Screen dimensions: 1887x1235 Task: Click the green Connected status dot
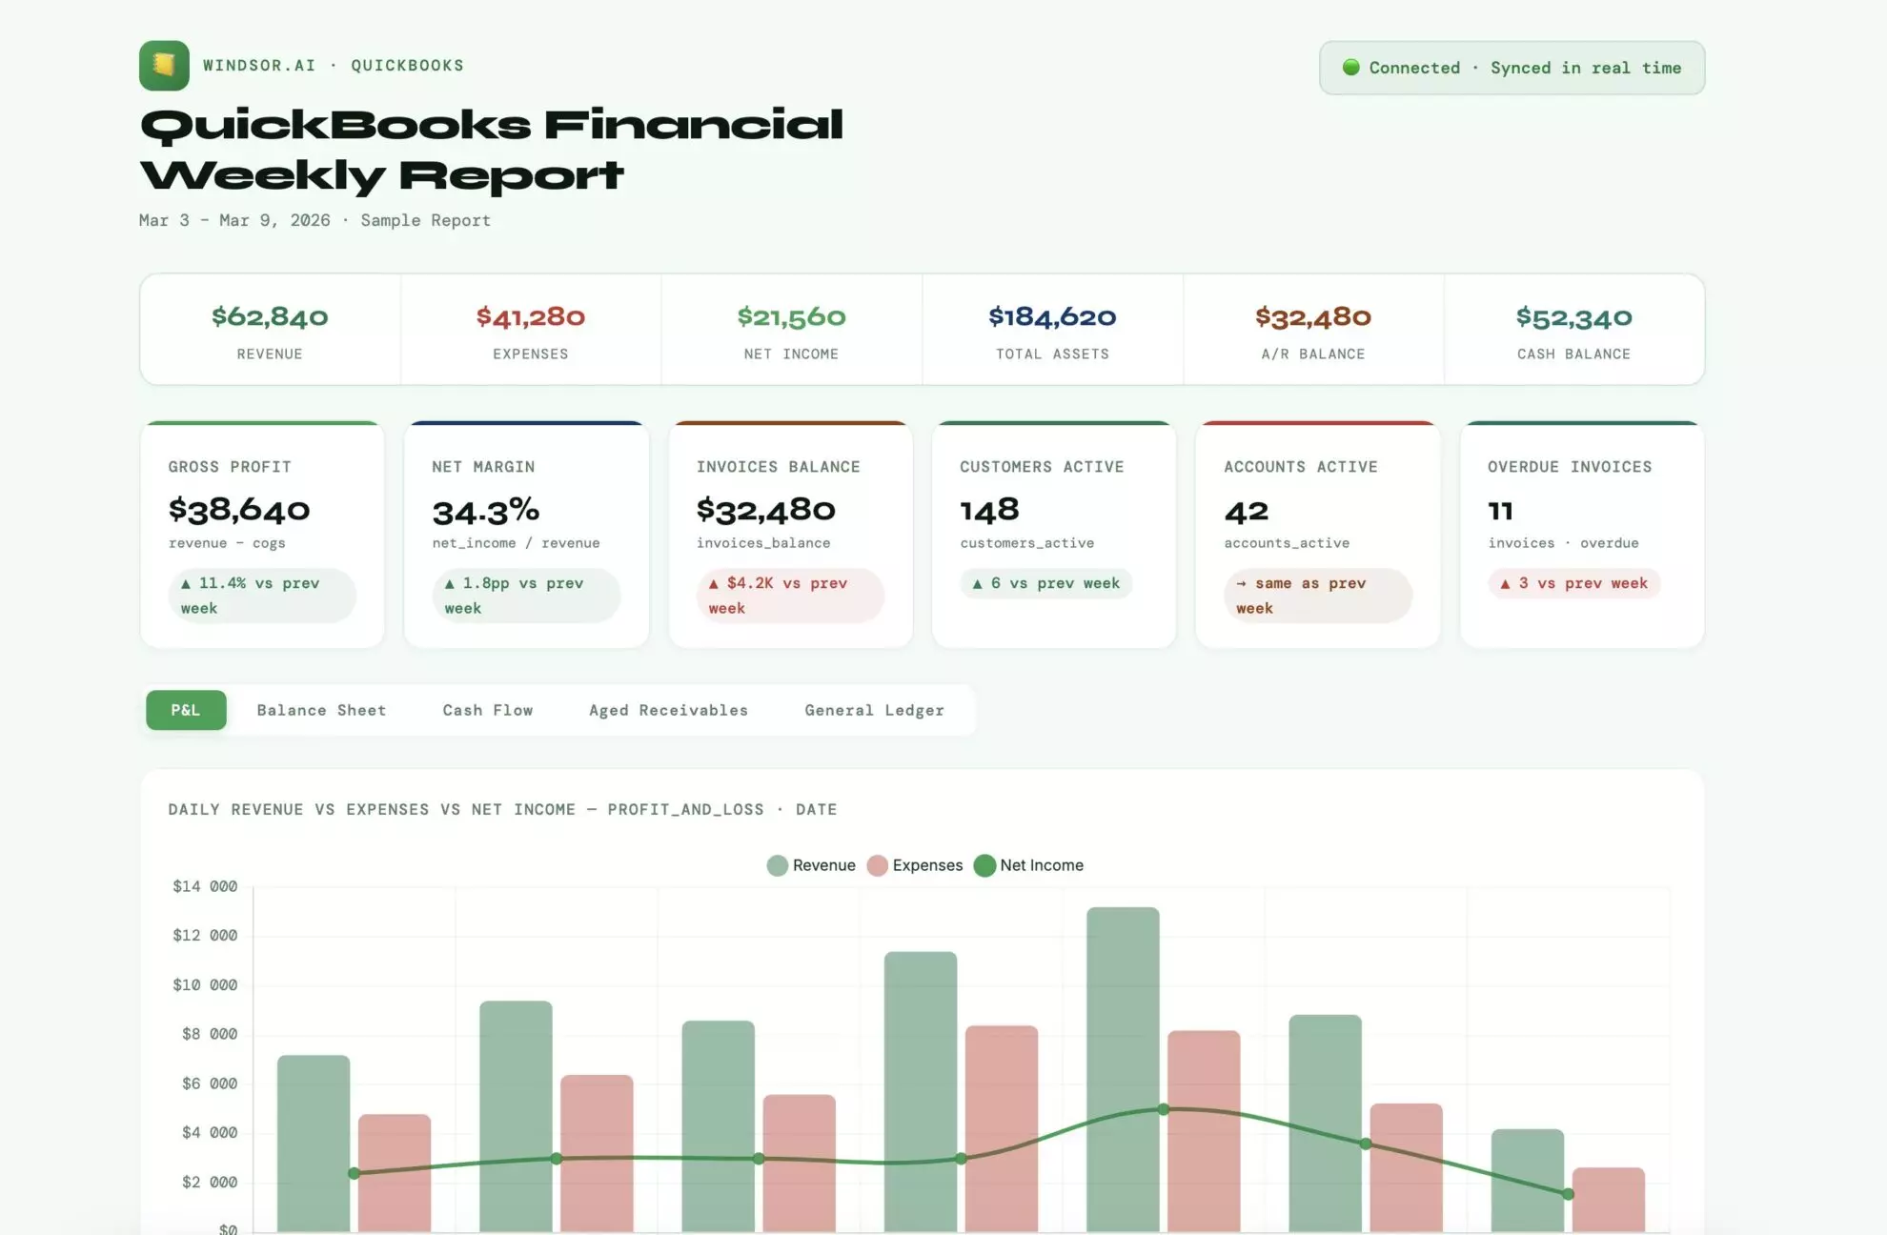pos(1351,68)
